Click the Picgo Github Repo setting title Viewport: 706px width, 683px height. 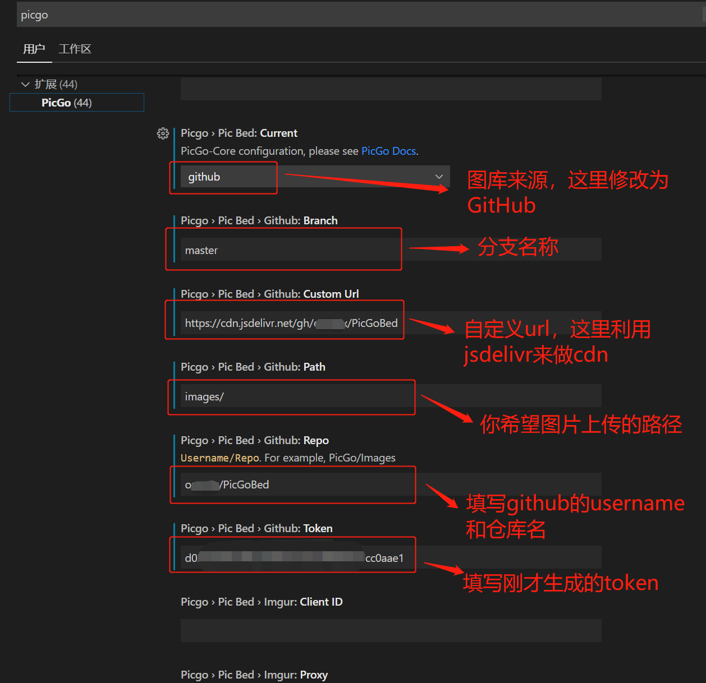255,440
